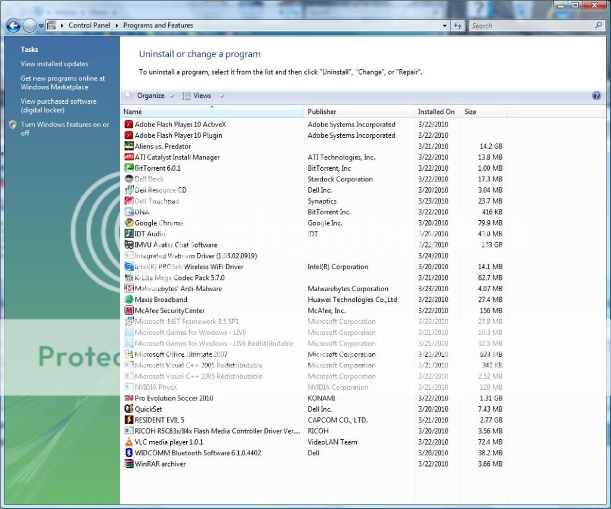Click the refresh button beside address bar
This screenshot has width=611, height=509.
458,26
